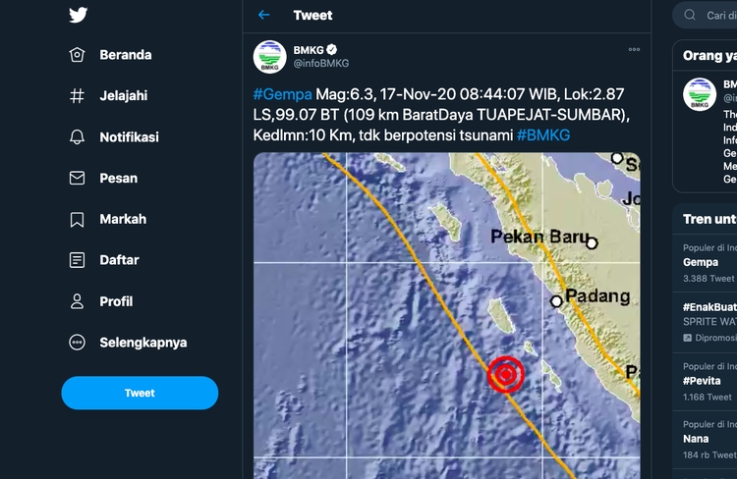Click the Twitter bird logo
This screenshot has width=737, height=479.
tap(79, 15)
